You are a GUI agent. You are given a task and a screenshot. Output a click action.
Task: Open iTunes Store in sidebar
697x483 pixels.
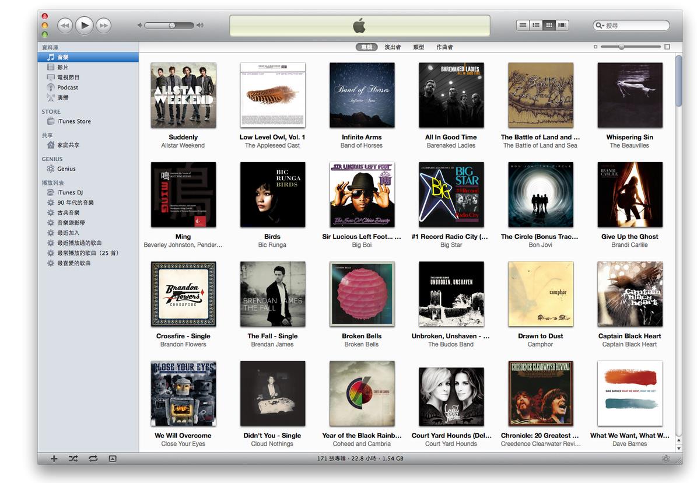(73, 121)
